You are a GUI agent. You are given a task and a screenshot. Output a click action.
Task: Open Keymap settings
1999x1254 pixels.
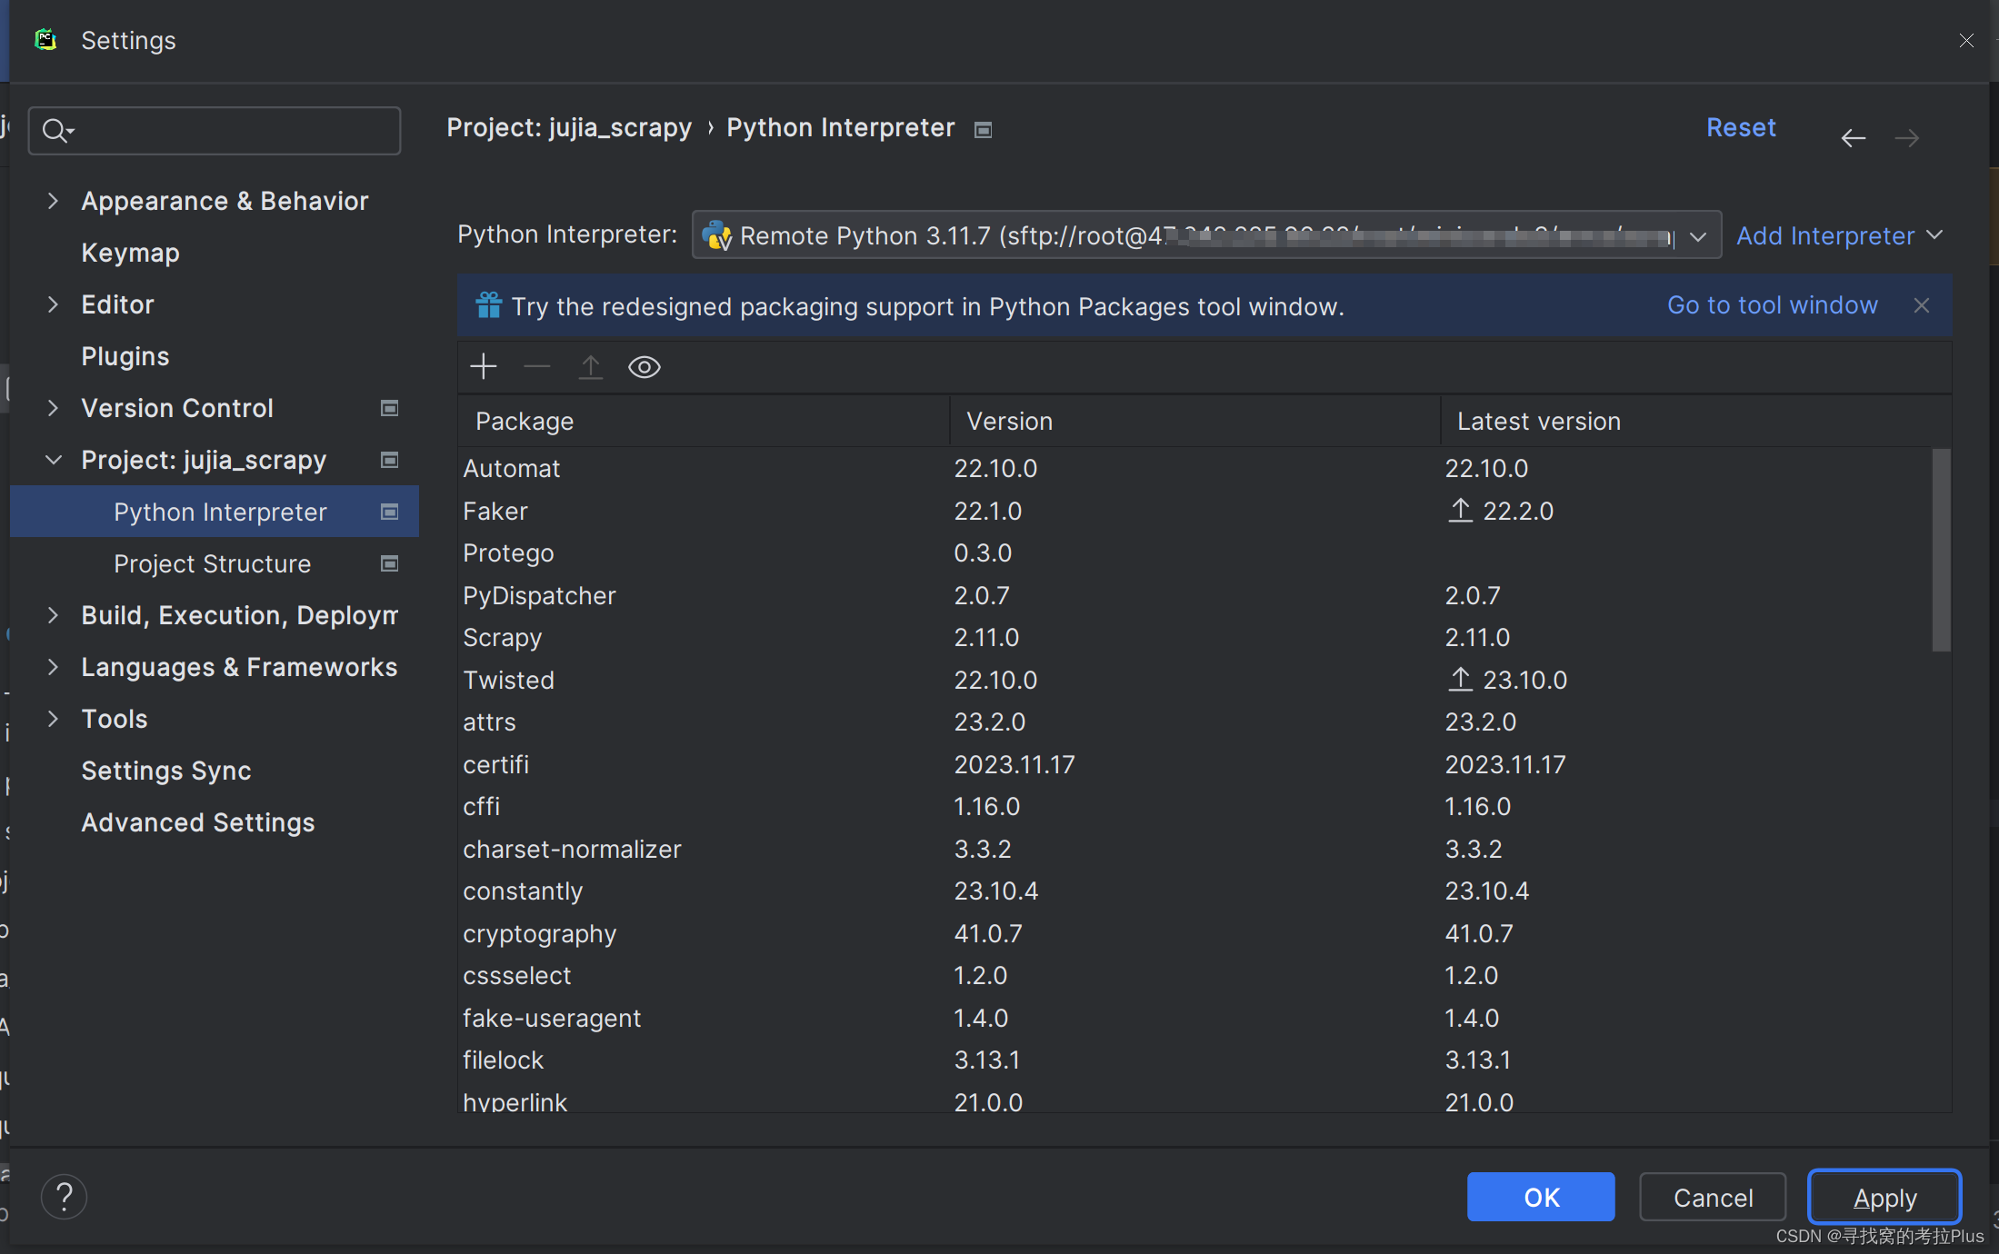point(130,253)
